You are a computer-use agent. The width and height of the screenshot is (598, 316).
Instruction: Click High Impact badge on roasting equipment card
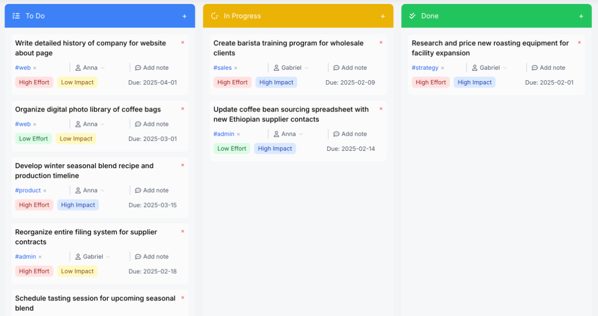click(475, 82)
